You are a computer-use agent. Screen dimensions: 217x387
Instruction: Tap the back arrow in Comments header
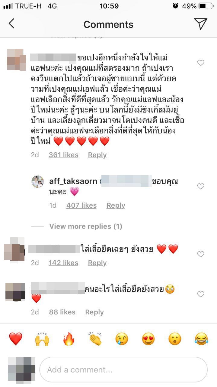11,24
